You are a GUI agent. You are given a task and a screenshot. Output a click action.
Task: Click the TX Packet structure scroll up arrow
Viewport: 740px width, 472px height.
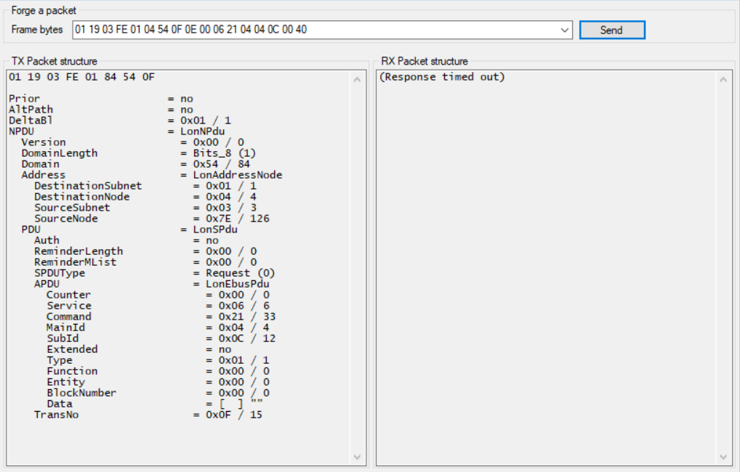pyautogui.click(x=357, y=79)
